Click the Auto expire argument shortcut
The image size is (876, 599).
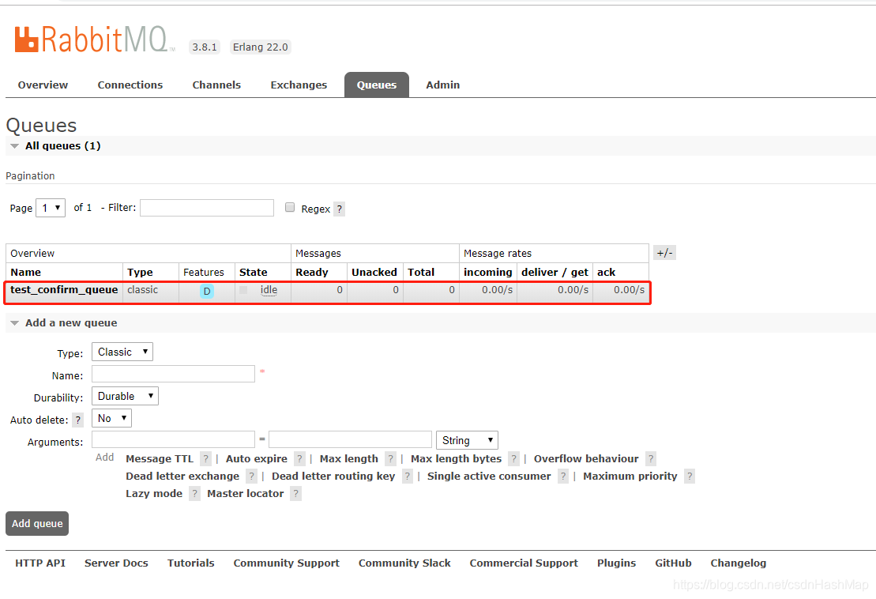(257, 459)
